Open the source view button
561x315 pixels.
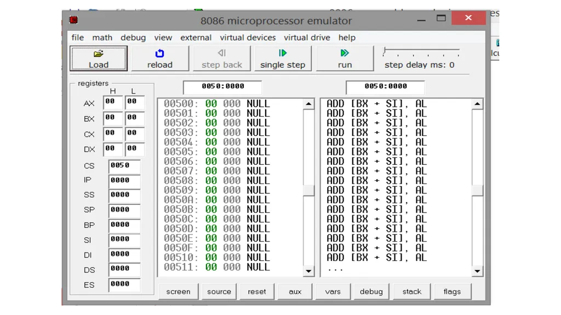[219, 292]
